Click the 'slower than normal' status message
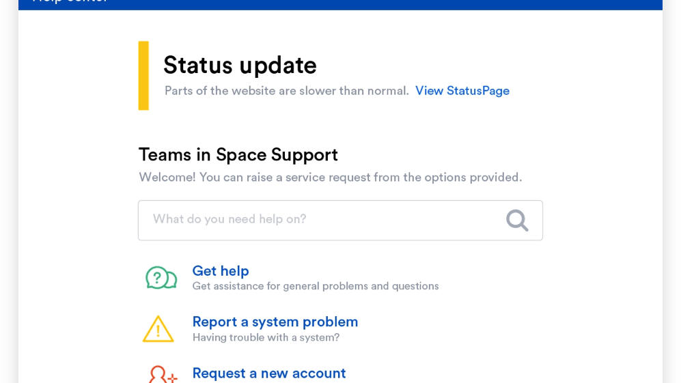Screen dimensions: 681x383 (286, 91)
